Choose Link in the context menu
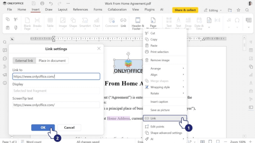The width and height of the screenshot is (255, 143). tap(165, 118)
